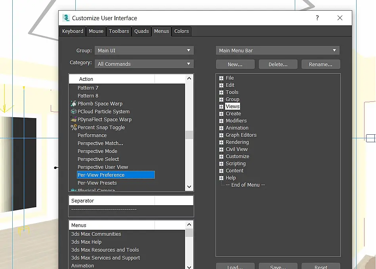Expand the Animation tree node

coord(221,128)
